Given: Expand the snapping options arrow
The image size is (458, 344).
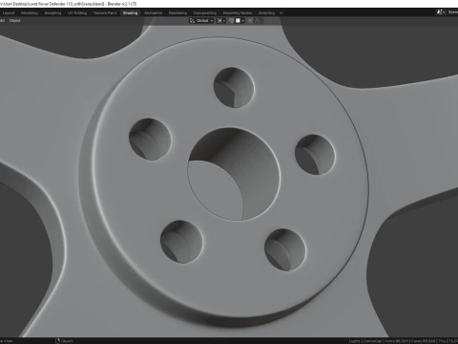Looking at the screenshot, I should click(x=243, y=21).
